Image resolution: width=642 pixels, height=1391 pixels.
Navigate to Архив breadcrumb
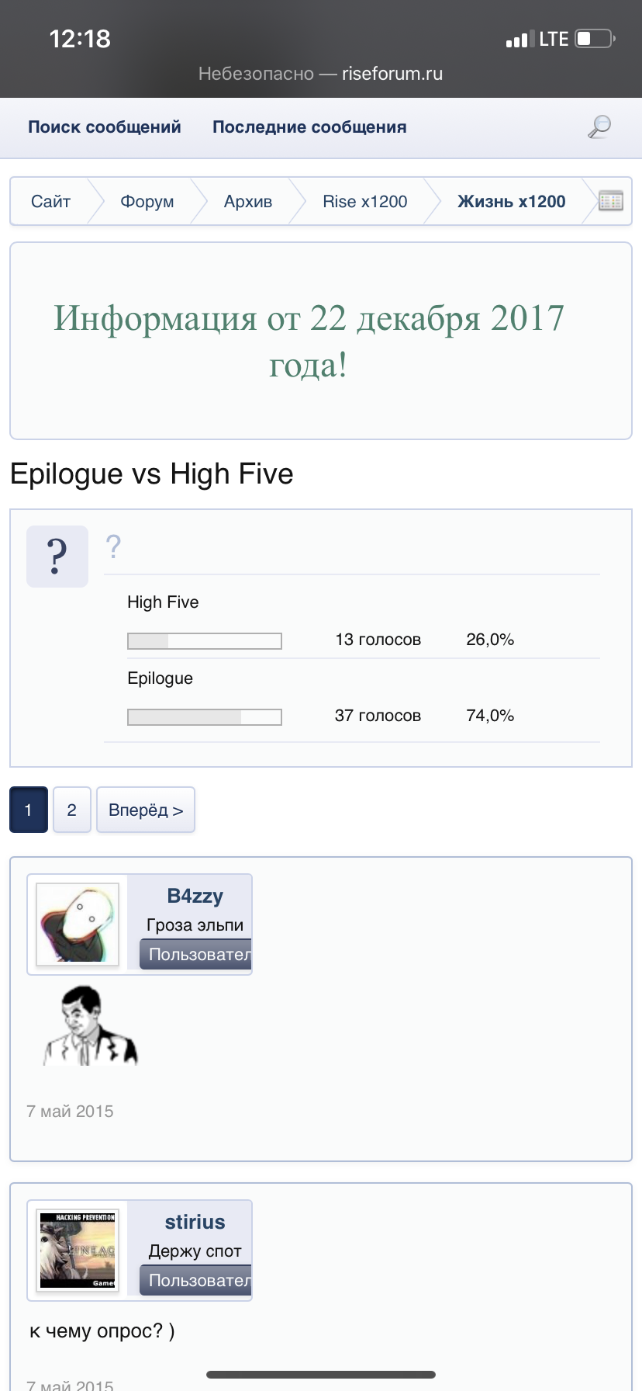248,202
